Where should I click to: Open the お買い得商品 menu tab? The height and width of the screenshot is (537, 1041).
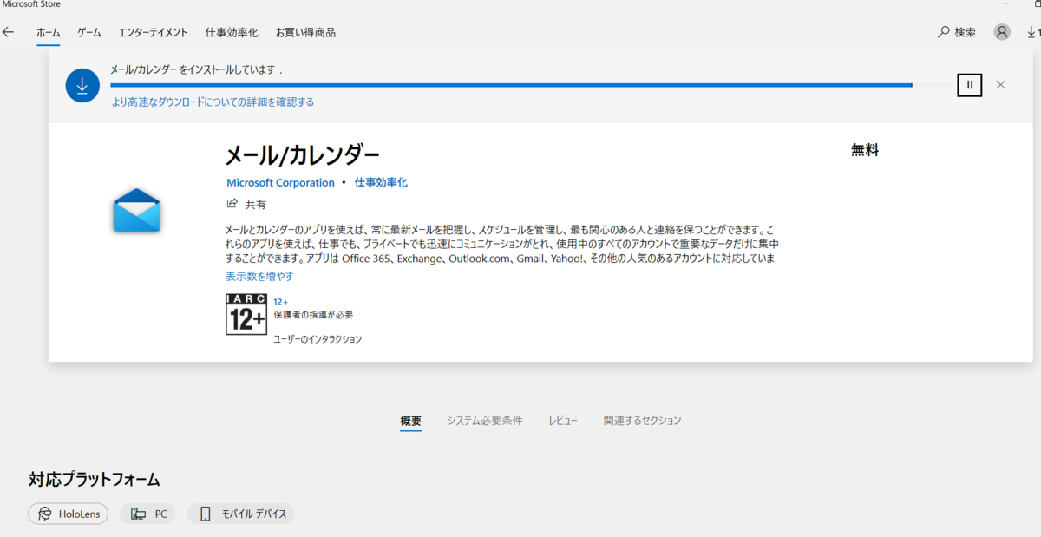click(305, 33)
